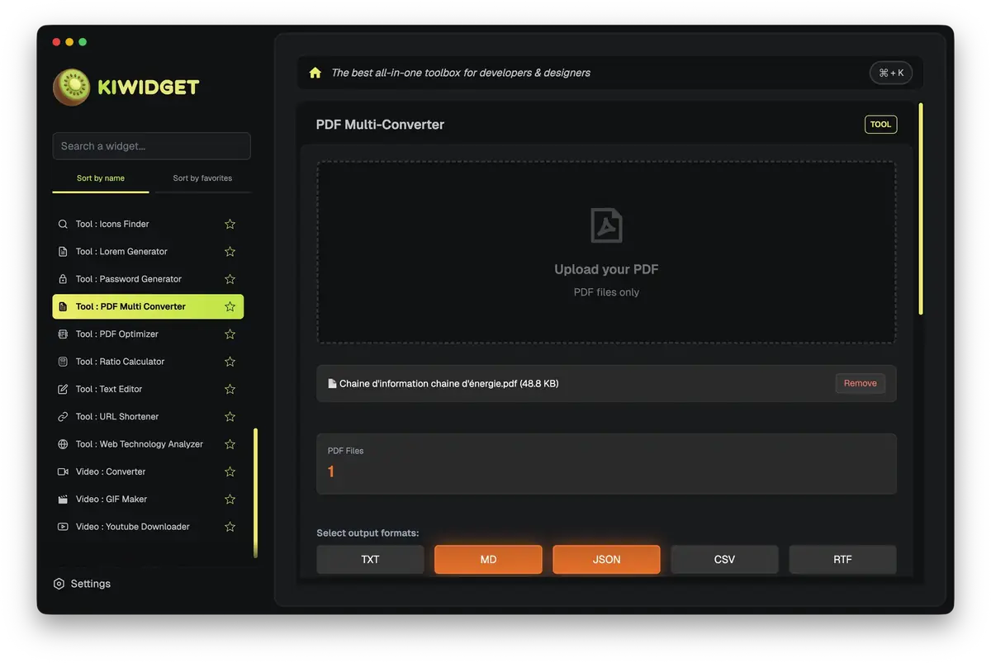The width and height of the screenshot is (991, 663).
Task: Favorite the PDF Multi Converter tool
Action: 230,305
